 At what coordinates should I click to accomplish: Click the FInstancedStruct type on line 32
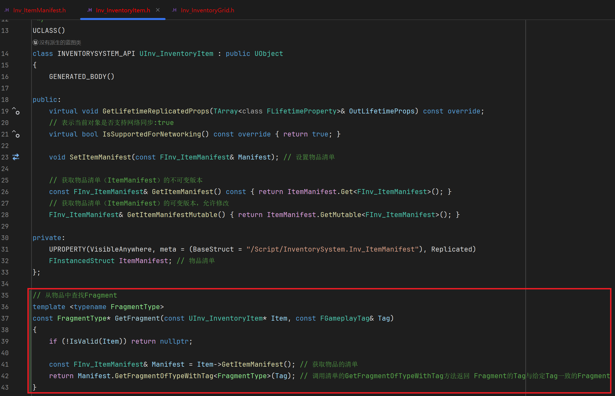pyautogui.click(x=82, y=261)
